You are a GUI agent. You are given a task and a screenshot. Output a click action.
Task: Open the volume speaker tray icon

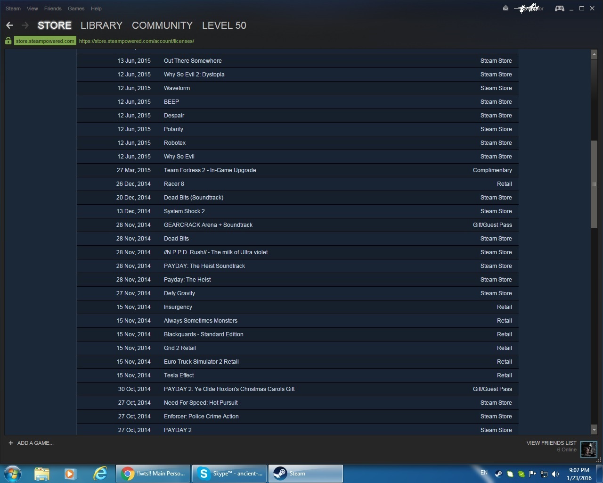pos(555,474)
